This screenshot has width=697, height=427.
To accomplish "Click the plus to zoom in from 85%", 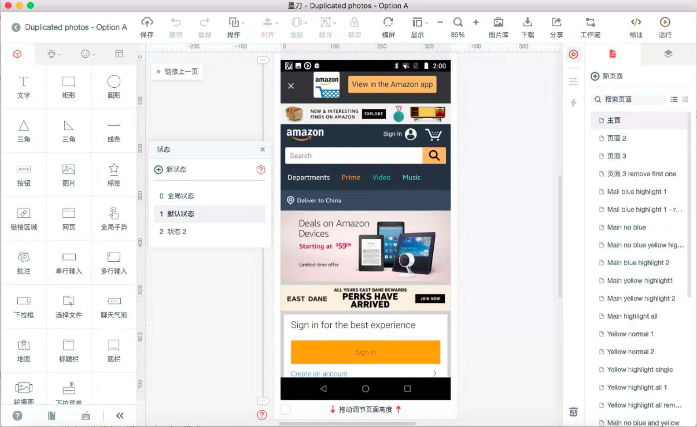I will [476, 22].
